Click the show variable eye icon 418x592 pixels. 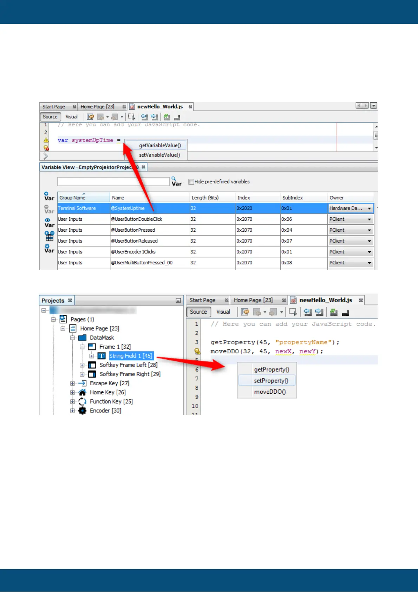(x=49, y=223)
